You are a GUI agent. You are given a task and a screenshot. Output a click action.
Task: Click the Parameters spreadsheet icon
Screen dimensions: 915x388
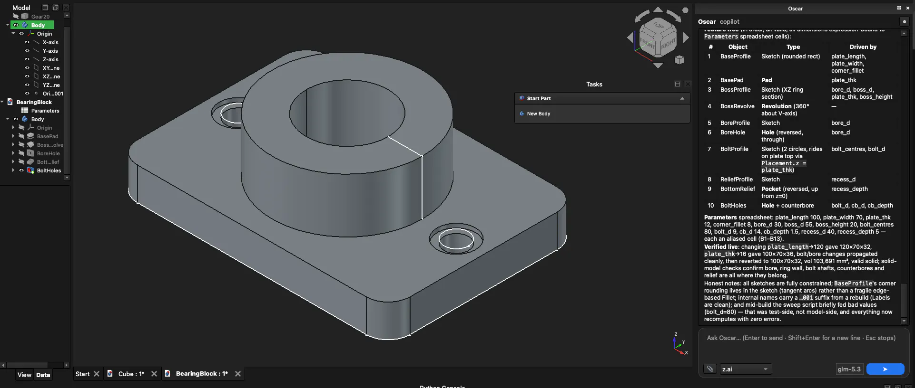click(x=25, y=111)
